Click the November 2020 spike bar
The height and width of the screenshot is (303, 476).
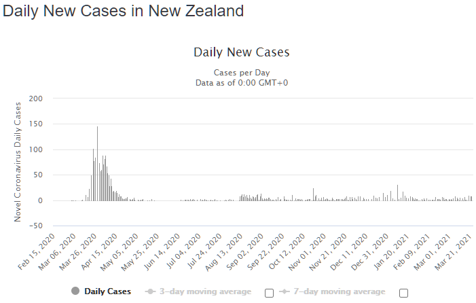(x=313, y=194)
